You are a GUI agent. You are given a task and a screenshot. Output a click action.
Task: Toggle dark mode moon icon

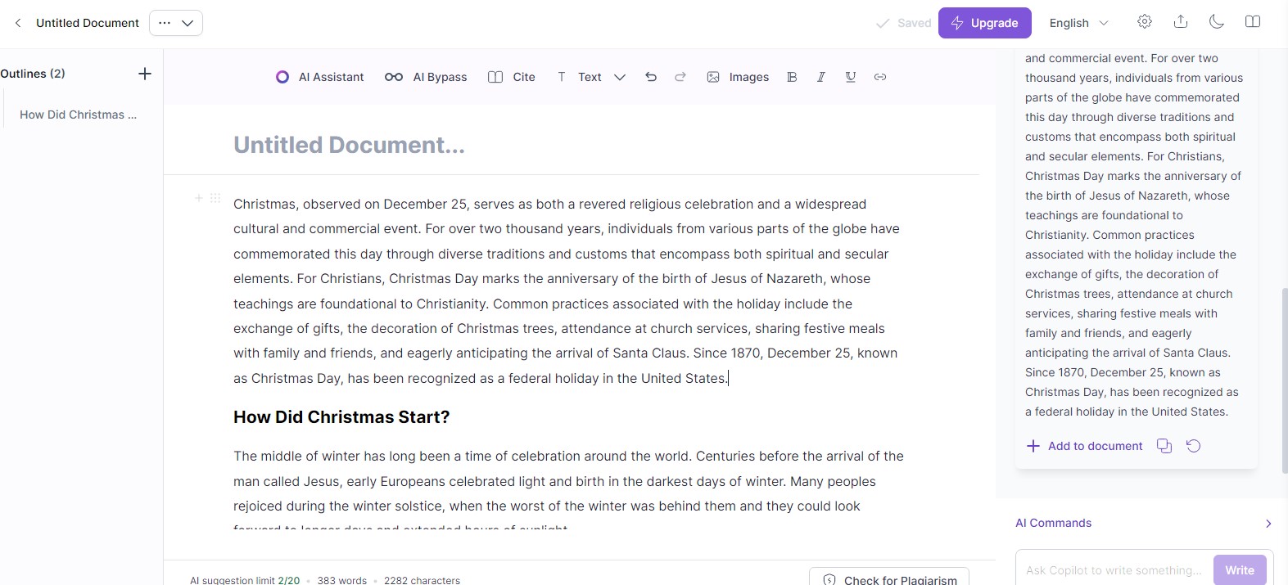point(1217,22)
